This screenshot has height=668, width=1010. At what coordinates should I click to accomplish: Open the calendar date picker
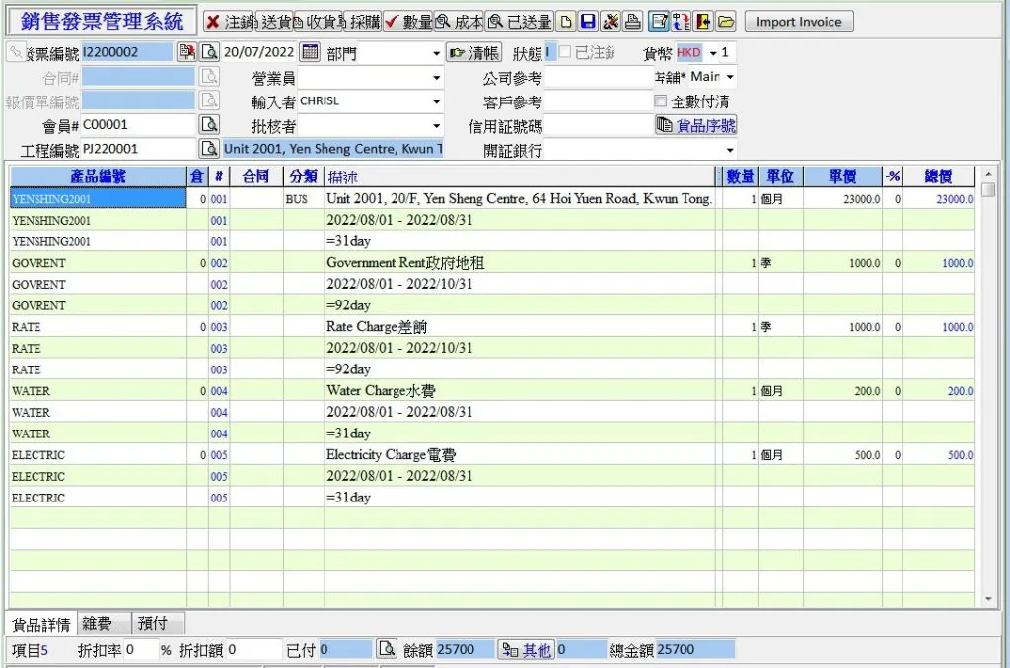pos(309,52)
